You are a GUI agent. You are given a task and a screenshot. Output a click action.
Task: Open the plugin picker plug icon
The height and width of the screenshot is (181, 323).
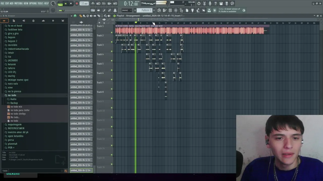point(192,10)
